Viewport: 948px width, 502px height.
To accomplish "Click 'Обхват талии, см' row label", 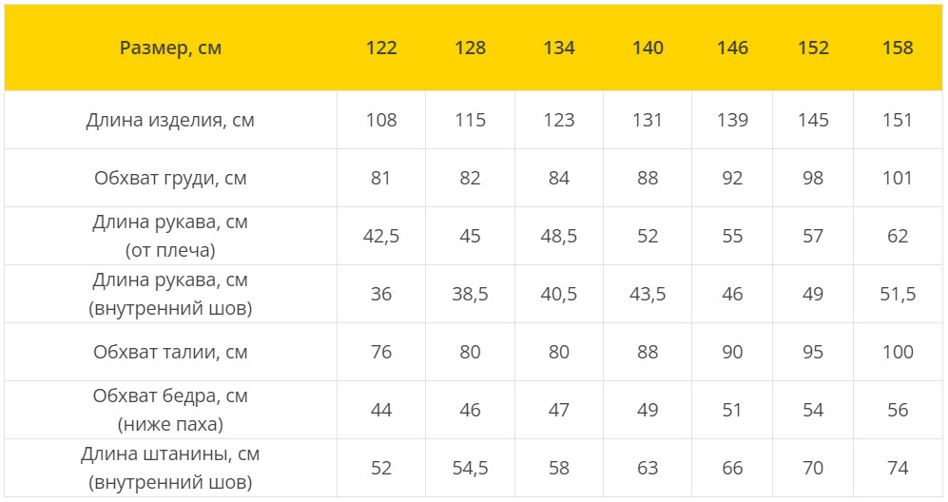I will (170, 352).
